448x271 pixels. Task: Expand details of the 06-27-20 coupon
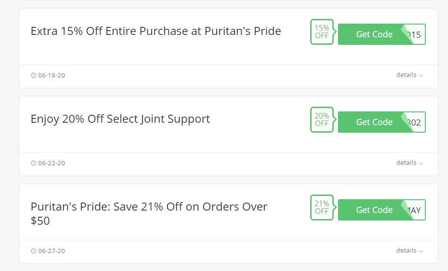tap(409, 250)
